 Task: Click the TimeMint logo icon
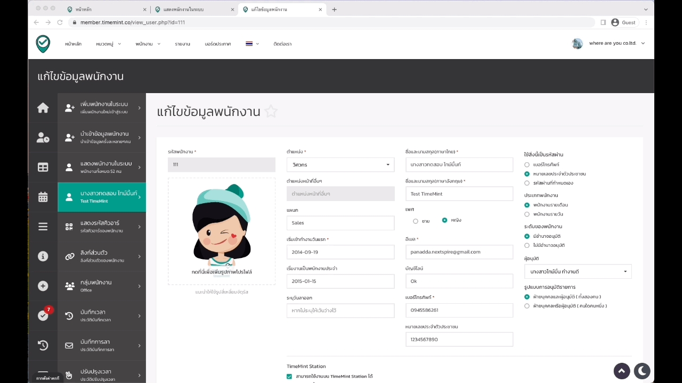tap(43, 44)
